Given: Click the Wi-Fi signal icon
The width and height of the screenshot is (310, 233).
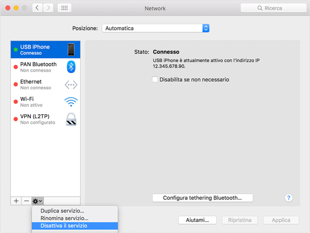Looking at the screenshot, I should [71, 102].
